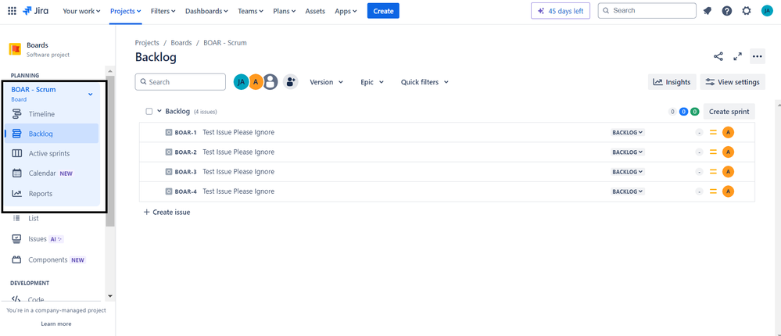Change BOAR-4 status from BACKLOG dropdown
The image size is (781, 336).
click(628, 191)
